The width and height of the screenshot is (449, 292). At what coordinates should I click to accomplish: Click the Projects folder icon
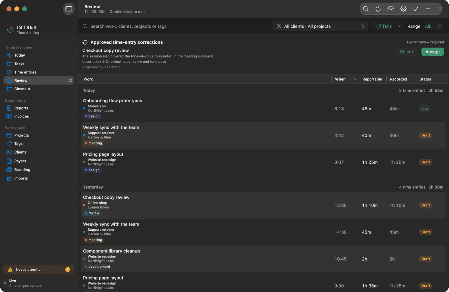coord(9,135)
